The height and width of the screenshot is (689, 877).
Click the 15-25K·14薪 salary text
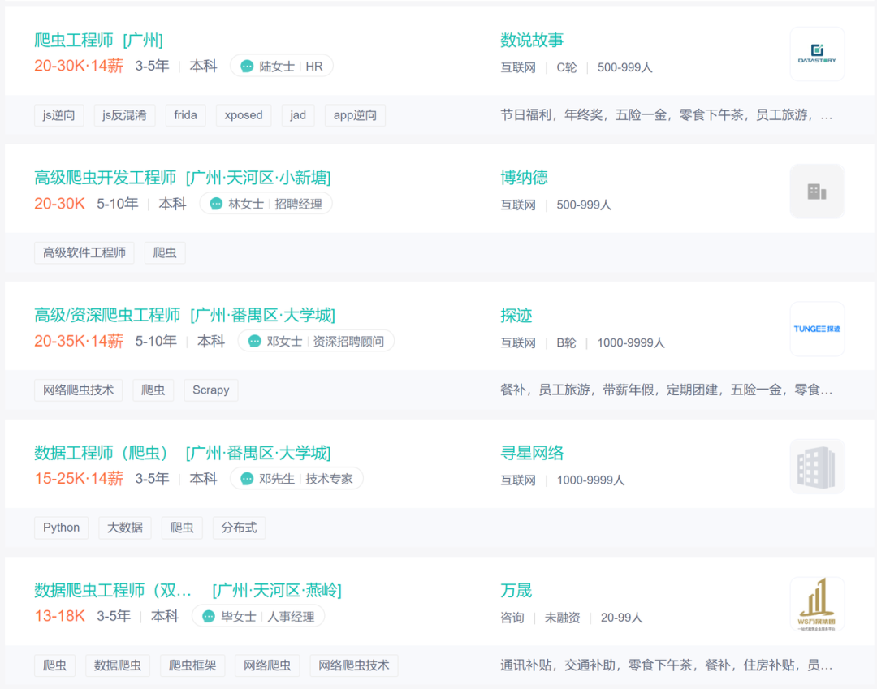pyautogui.click(x=79, y=478)
